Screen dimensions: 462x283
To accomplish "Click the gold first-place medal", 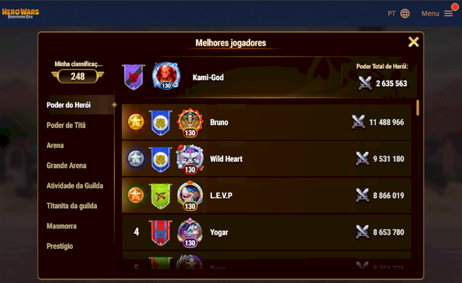I will coord(136,122).
